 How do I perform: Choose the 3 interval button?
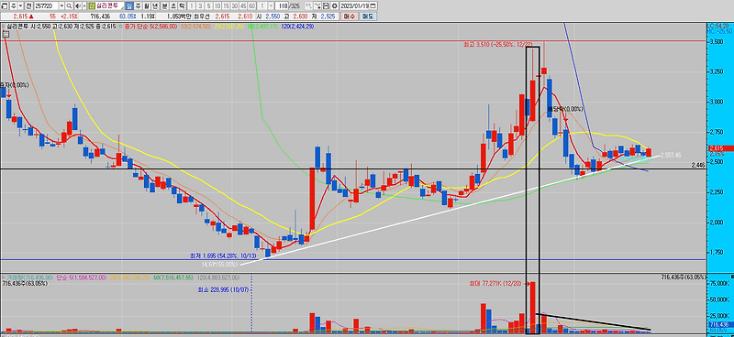200,5
